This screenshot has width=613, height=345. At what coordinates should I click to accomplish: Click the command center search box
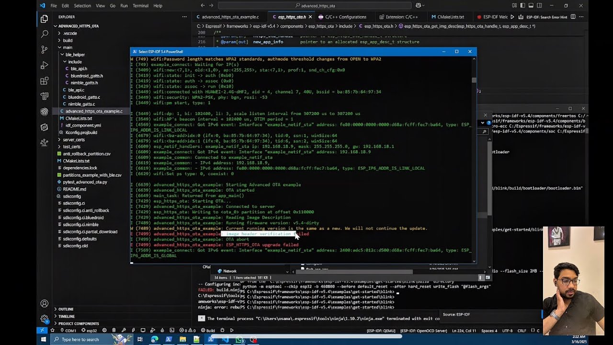(315, 6)
